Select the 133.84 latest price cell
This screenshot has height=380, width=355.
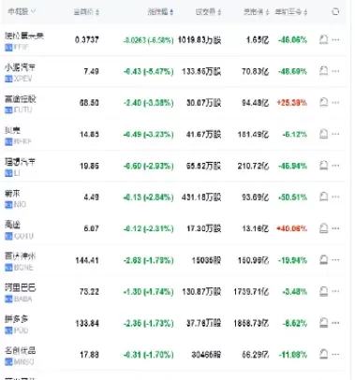click(x=87, y=323)
